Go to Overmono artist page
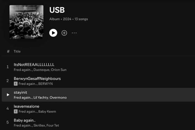 (58, 97)
